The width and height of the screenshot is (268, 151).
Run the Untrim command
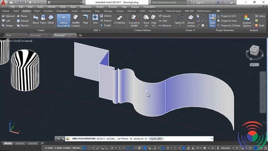[106, 16]
